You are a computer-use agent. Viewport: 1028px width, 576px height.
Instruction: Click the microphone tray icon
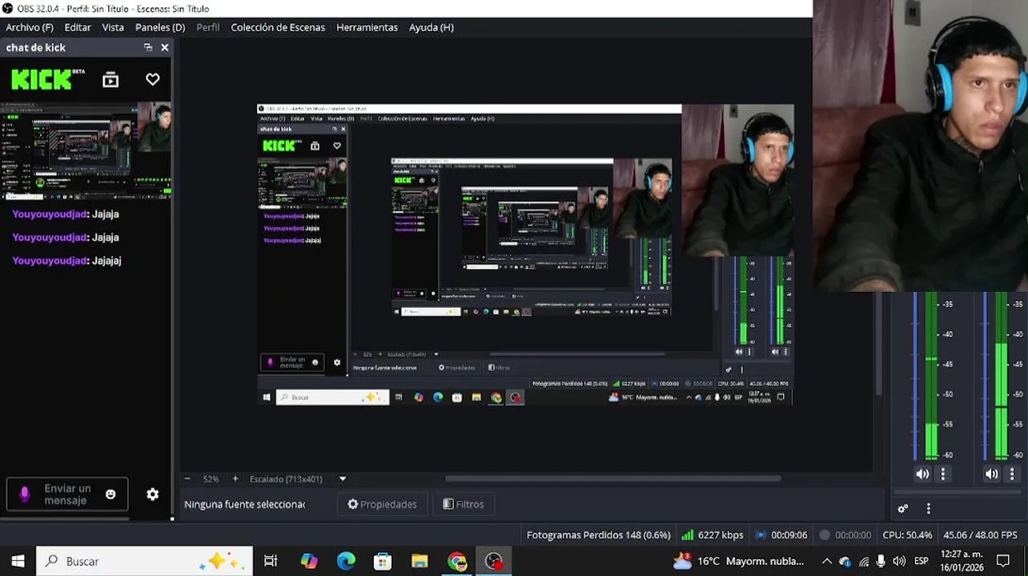point(881,562)
